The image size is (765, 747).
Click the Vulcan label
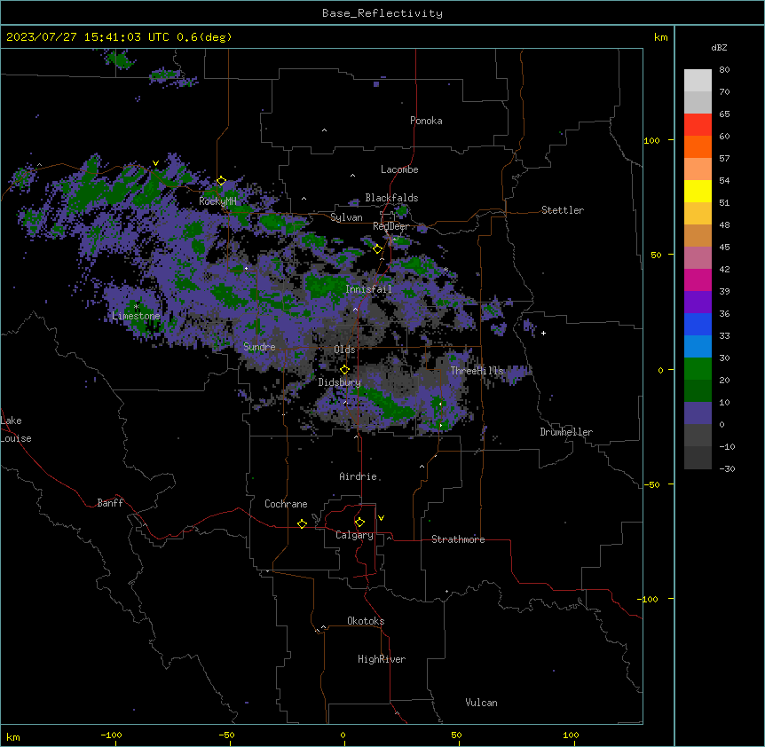tap(482, 703)
